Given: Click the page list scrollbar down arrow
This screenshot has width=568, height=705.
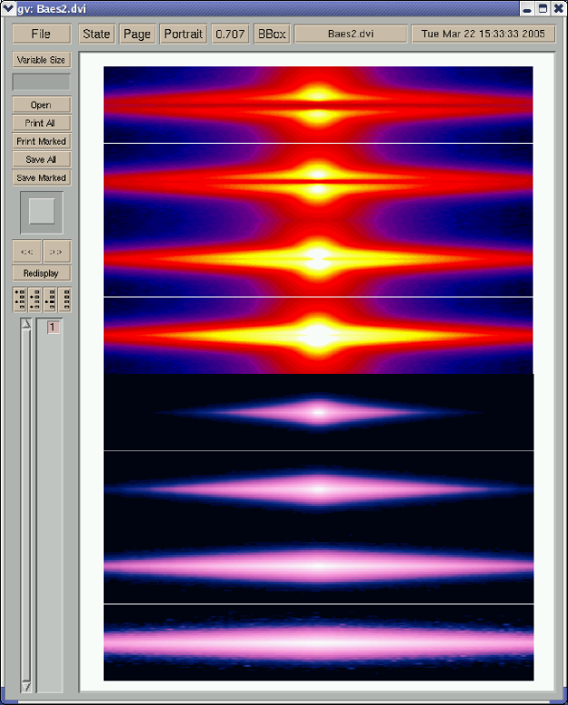Looking at the screenshot, I should (x=26, y=686).
